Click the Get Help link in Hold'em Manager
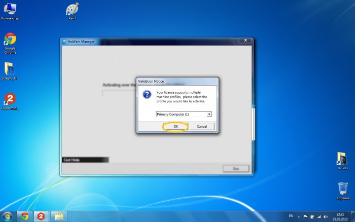Image resolution: width=355 pixels, height=222 pixels. [72, 160]
